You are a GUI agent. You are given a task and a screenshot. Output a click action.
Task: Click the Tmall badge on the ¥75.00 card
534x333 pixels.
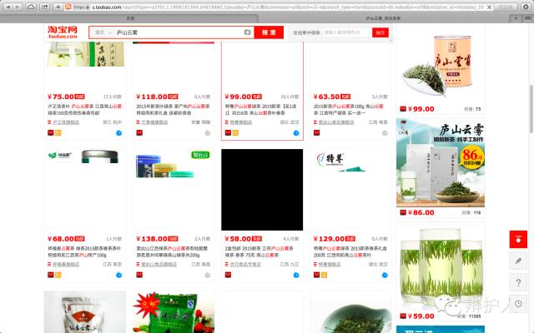(x=50, y=133)
